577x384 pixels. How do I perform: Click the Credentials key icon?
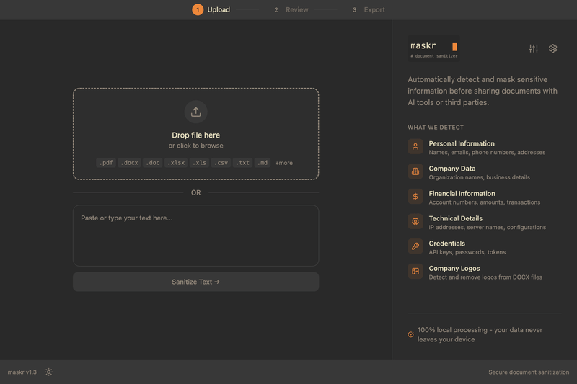coord(415,246)
